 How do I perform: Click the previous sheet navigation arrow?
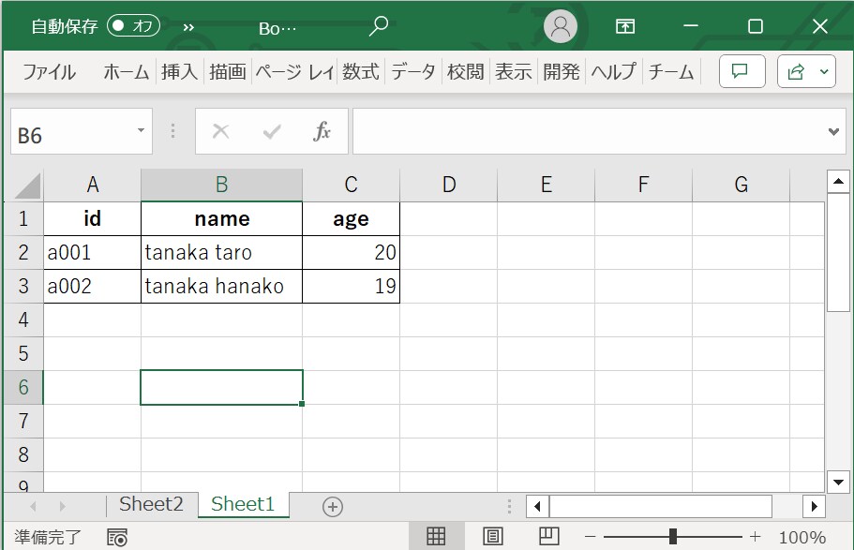[34, 507]
